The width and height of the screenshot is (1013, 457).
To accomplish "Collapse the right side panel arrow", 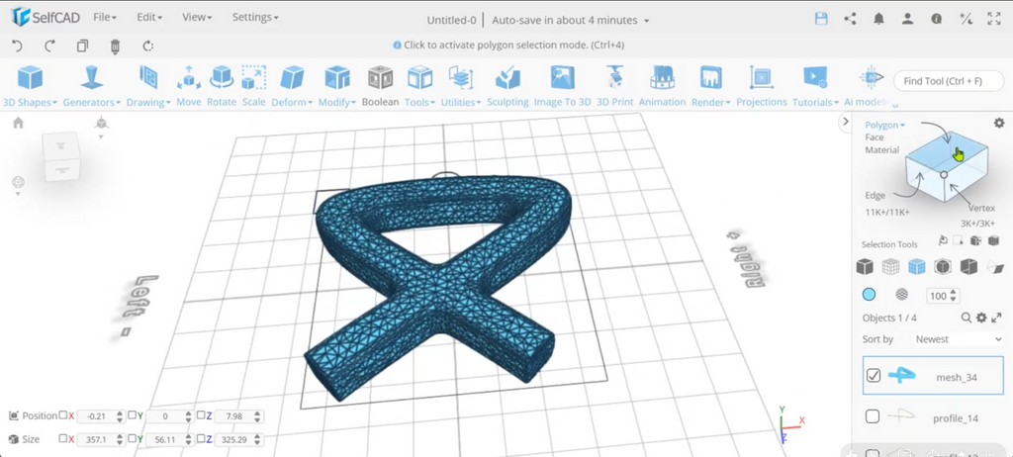I will coord(844,122).
